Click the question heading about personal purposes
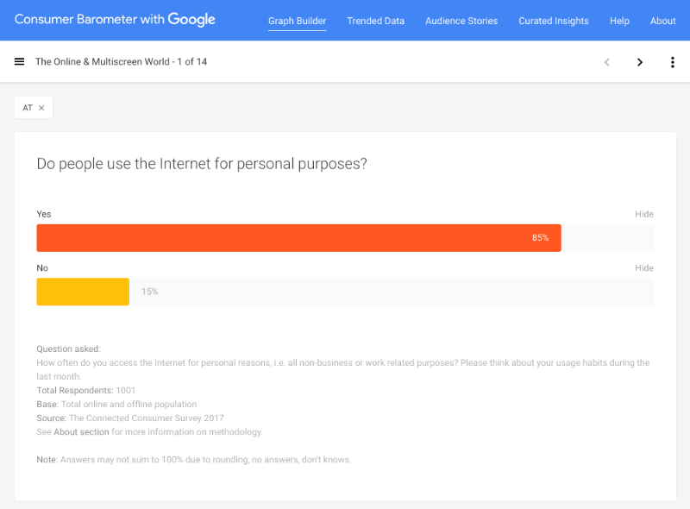Viewport: 690px width, 509px height. tap(202, 164)
